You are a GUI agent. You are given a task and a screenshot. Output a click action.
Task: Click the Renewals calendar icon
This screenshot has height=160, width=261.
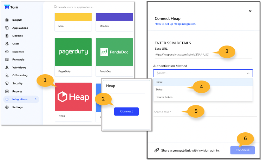pyautogui.click(x=7, y=60)
